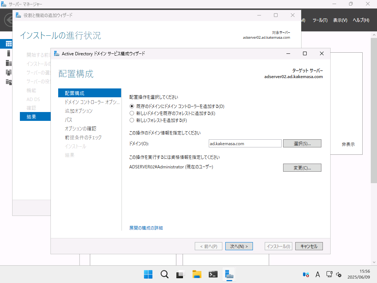This screenshot has width=377, height=283.
Task: Click Add Roles wizard title bar icon
Action: [x=18, y=15]
